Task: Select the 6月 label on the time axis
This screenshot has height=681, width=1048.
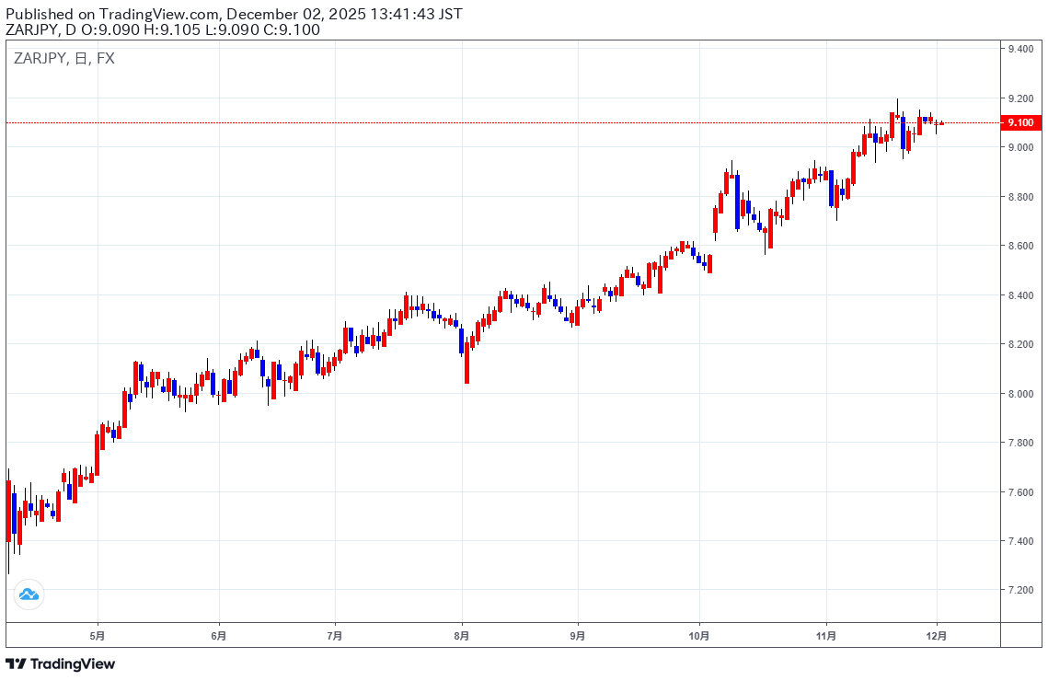Action: (218, 635)
